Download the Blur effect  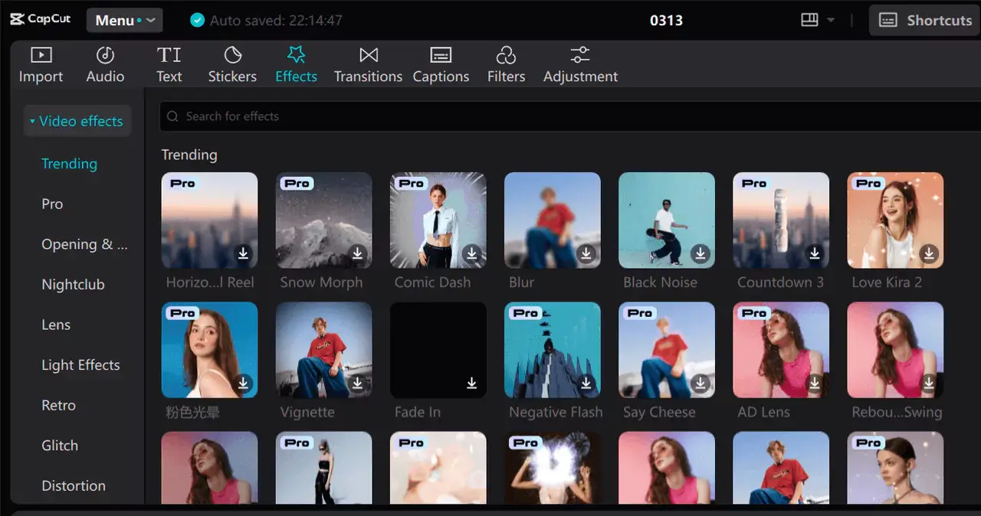click(x=586, y=253)
